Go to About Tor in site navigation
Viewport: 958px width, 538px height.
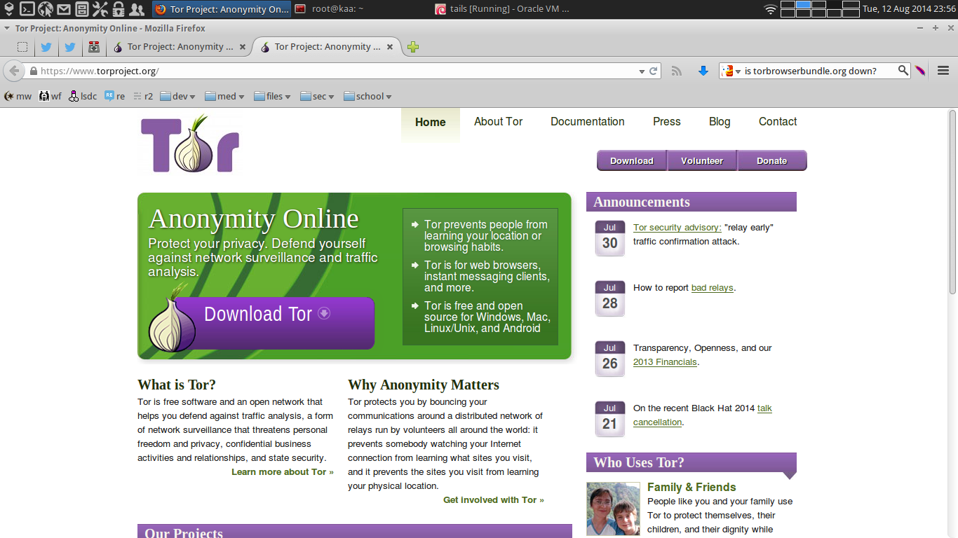pyautogui.click(x=499, y=122)
